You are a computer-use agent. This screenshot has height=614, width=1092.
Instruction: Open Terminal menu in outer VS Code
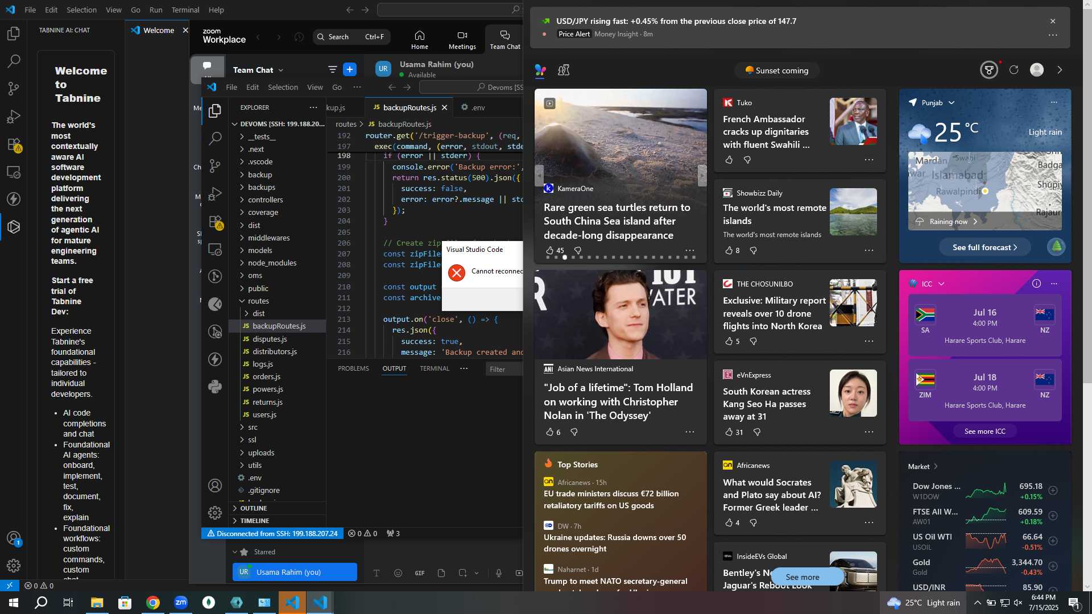(x=185, y=10)
